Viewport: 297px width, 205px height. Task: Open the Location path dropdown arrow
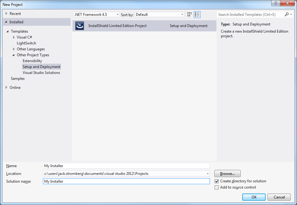click(208, 174)
